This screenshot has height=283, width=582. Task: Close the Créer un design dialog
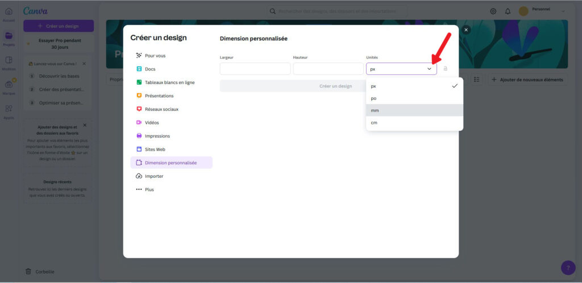[x=466, y=30]
